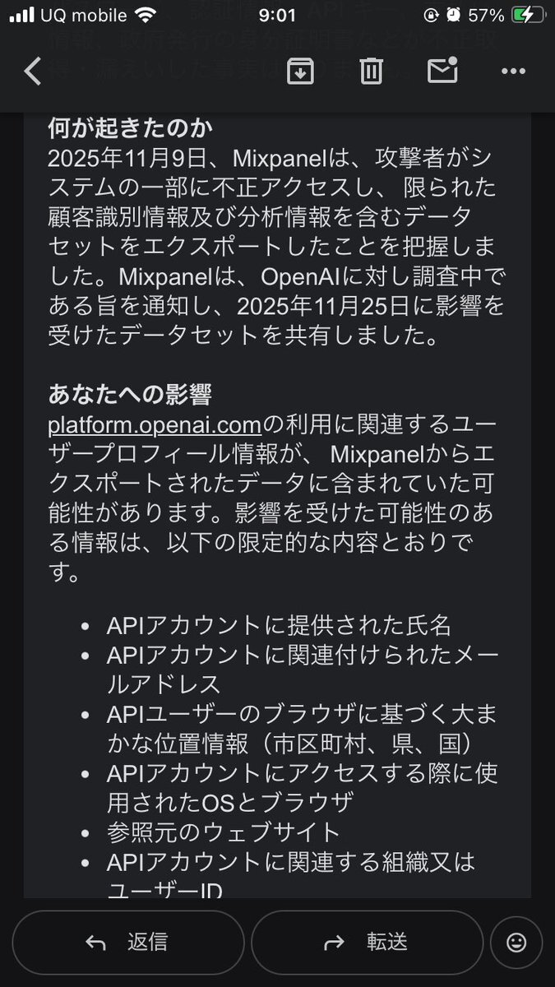
Task: Tap the Wi-Fi status icon
Action: 146,16
